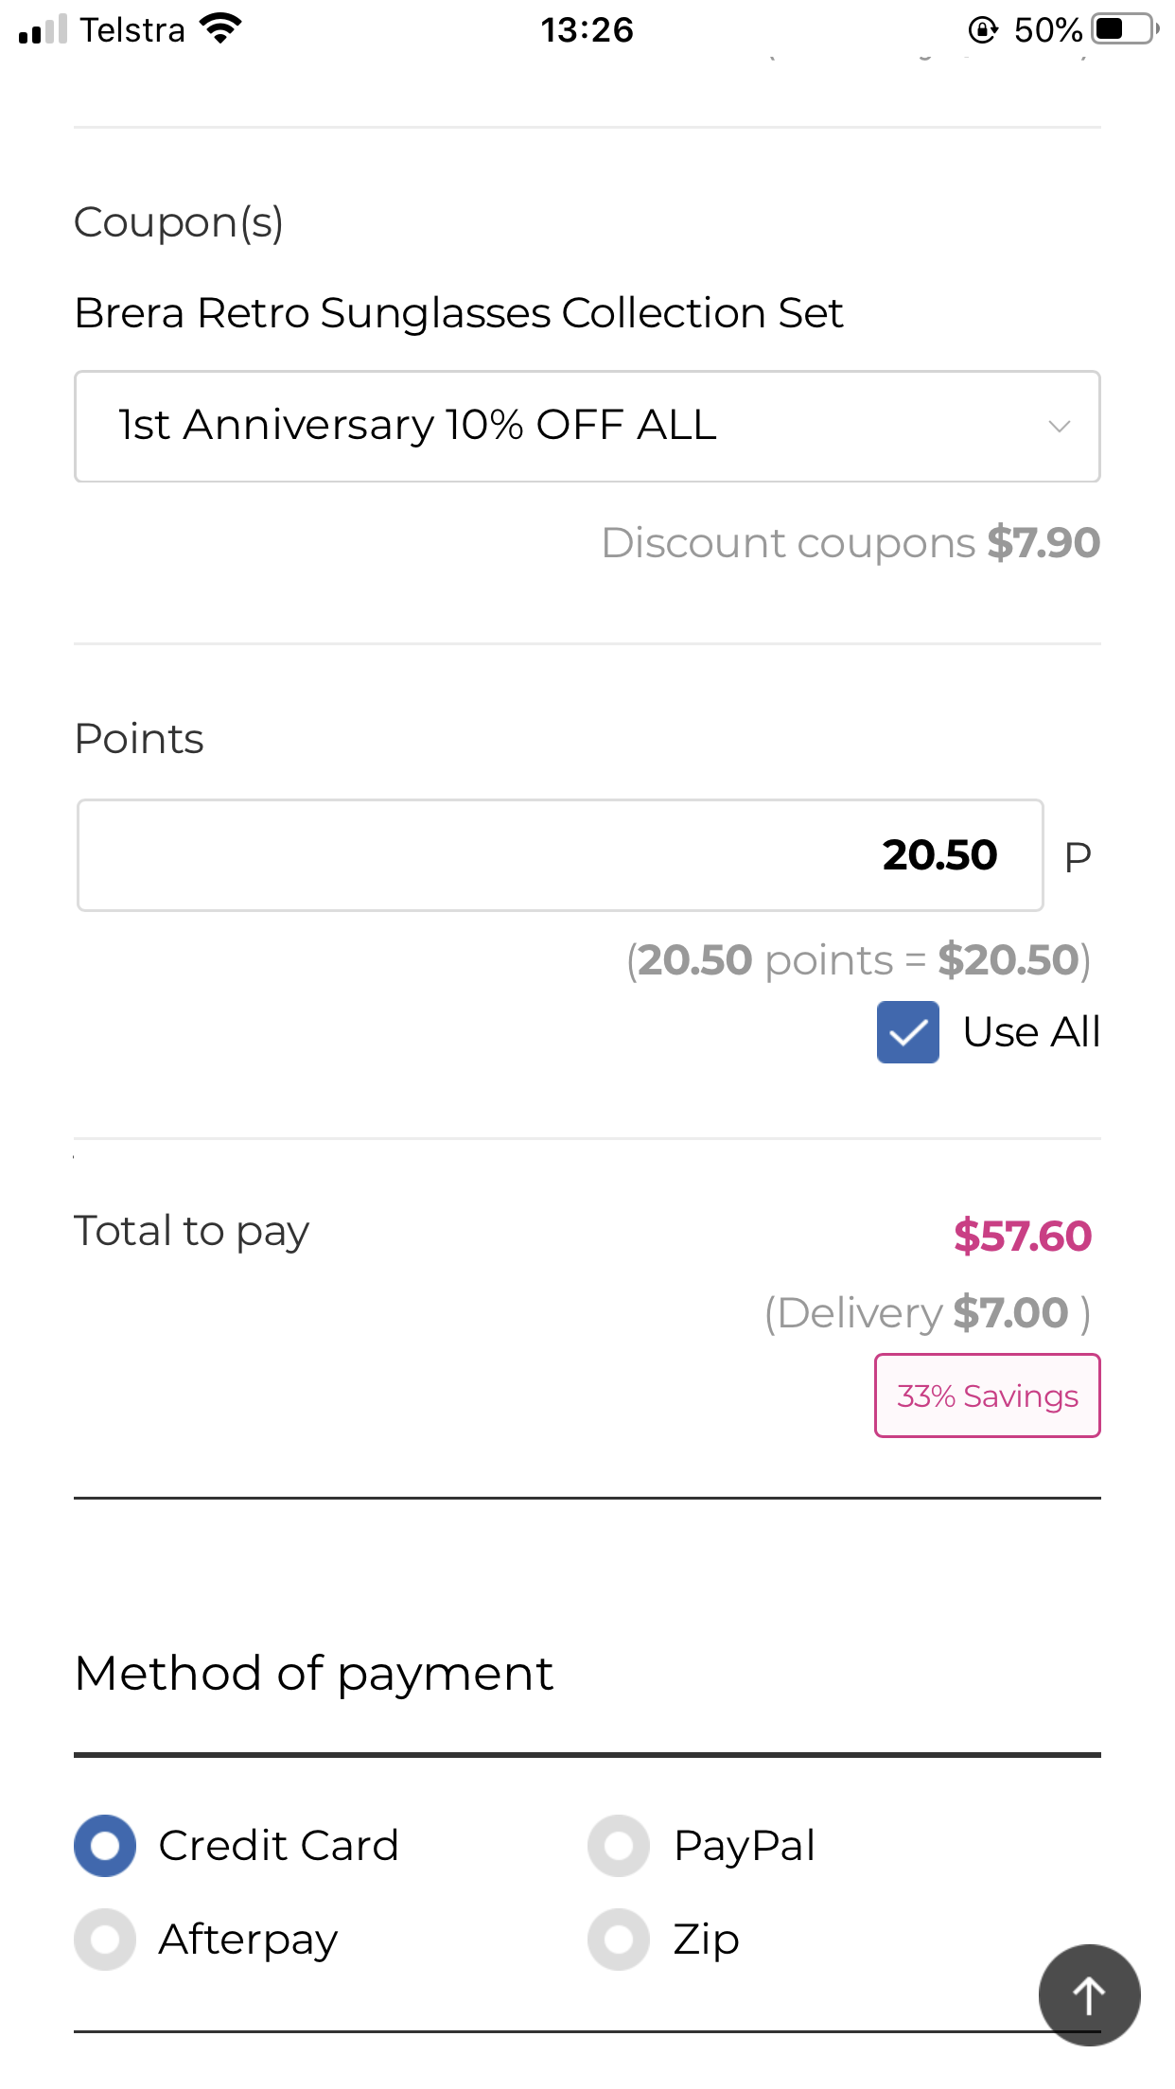The height and width of the screenshot is (2089, 1175).
Task: Tap the orientation lock status icon
Action: tap(983, 30)
